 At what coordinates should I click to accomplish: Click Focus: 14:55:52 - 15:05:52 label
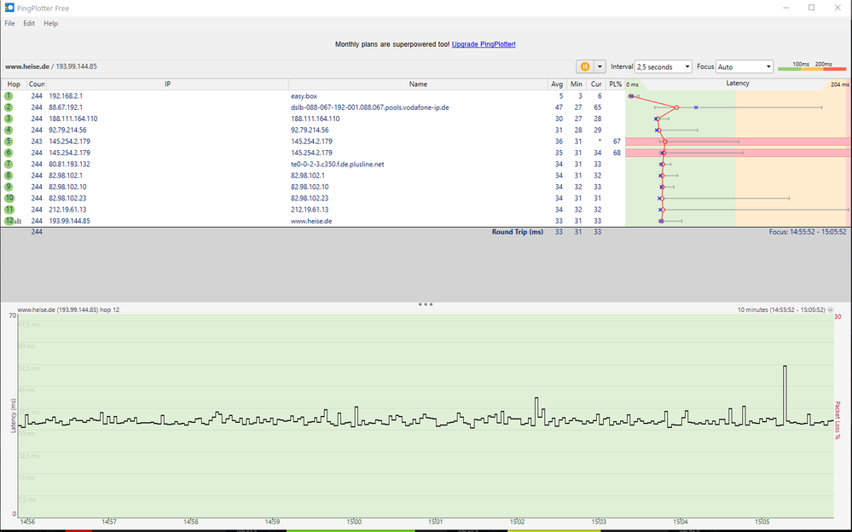pyautogui.click(x=808, y=232)
